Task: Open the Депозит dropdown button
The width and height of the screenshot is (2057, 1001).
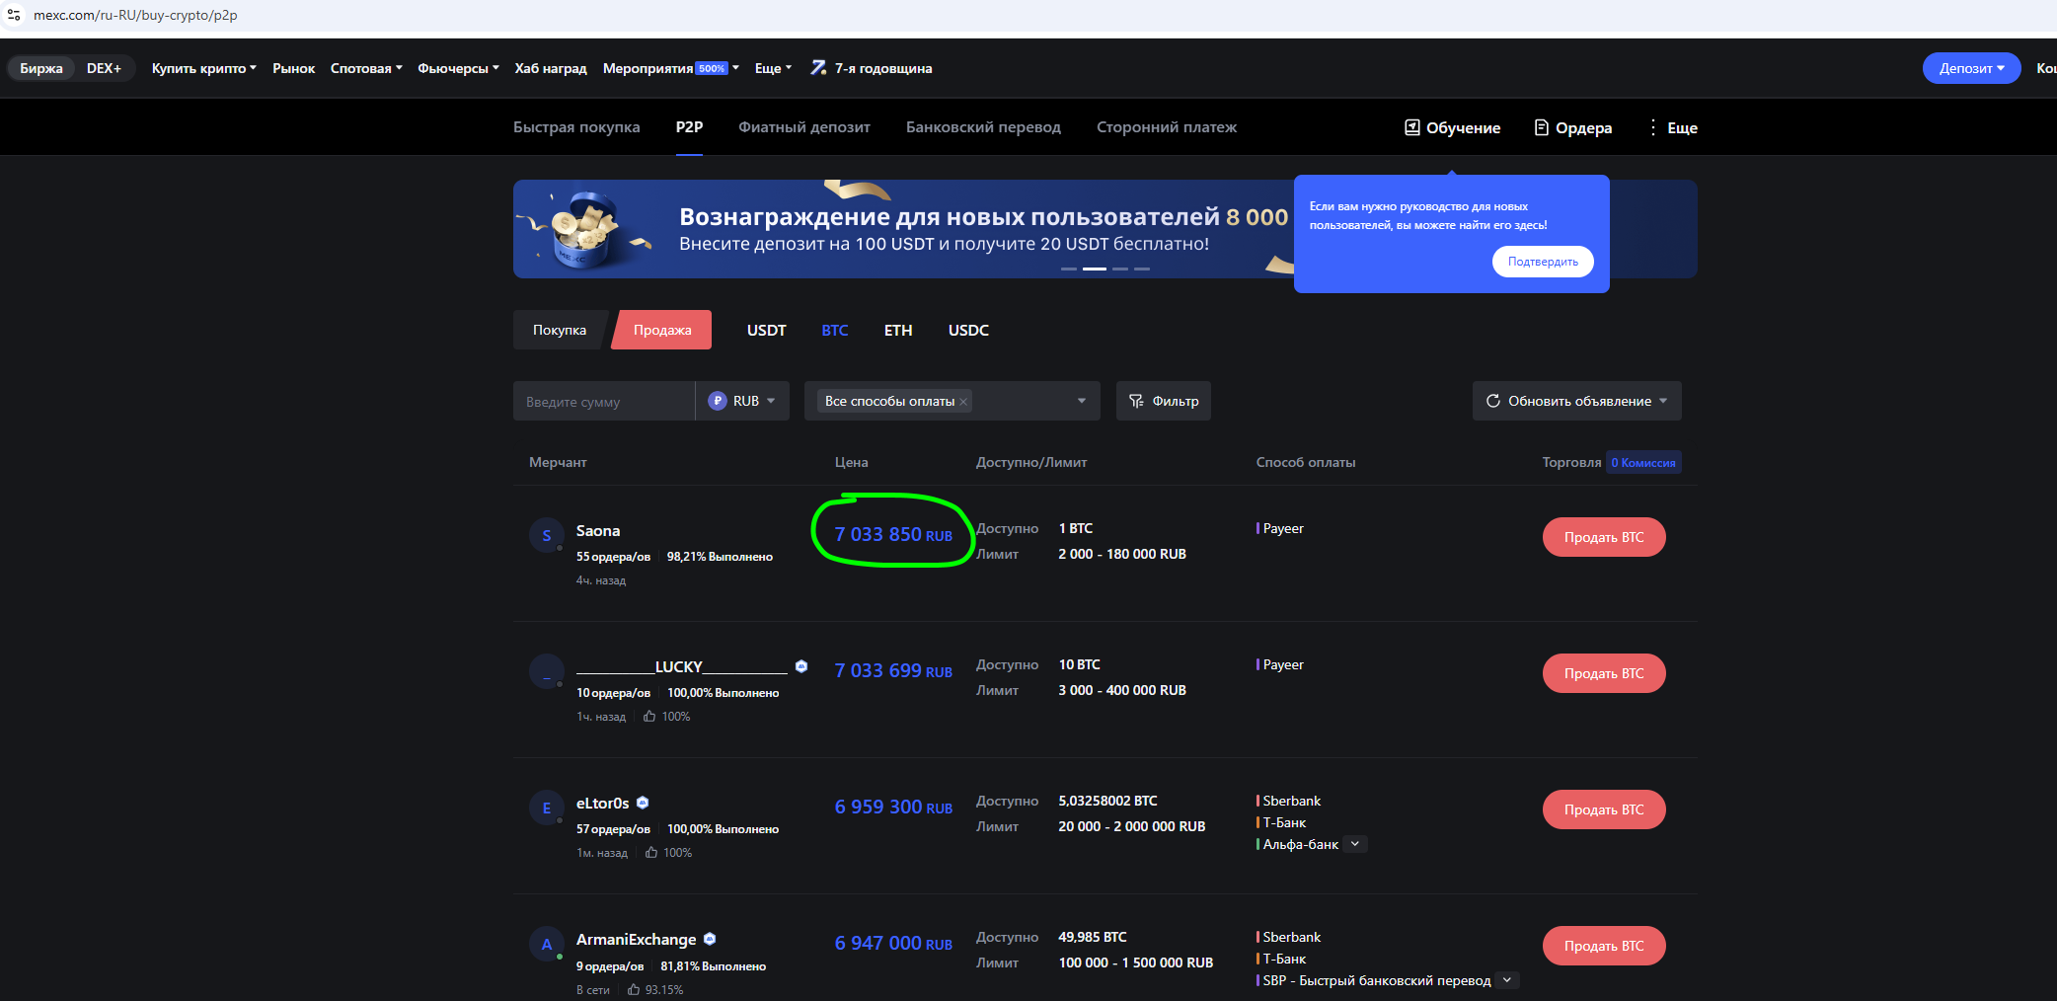Action: (1972, 68)
